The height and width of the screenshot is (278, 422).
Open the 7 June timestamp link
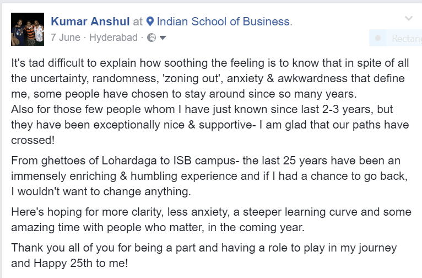click(x=66, y=38)
